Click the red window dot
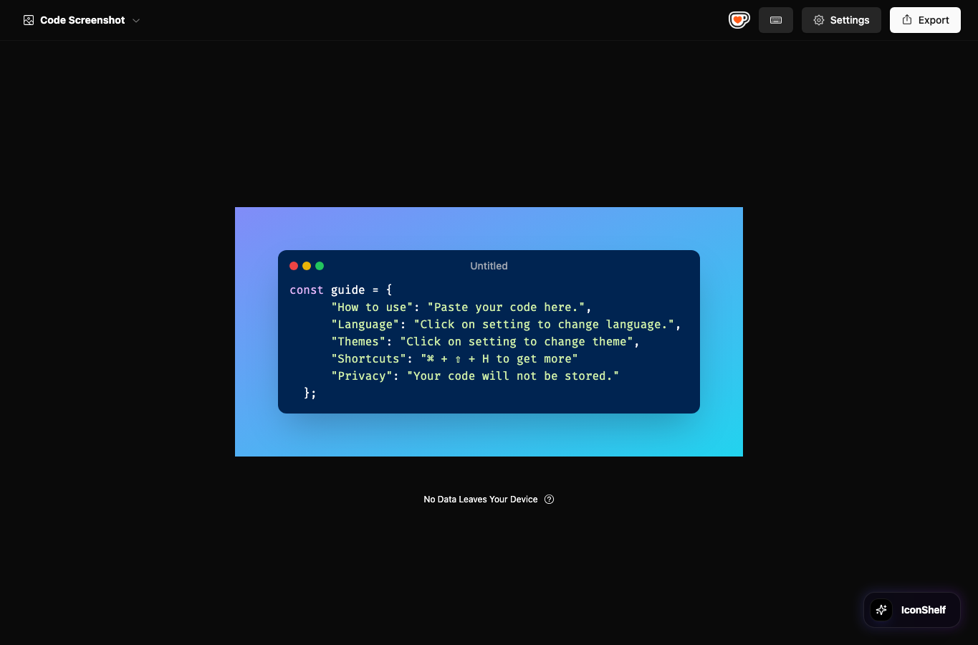The width and height of the screenshot is (978, 645). 294,266
